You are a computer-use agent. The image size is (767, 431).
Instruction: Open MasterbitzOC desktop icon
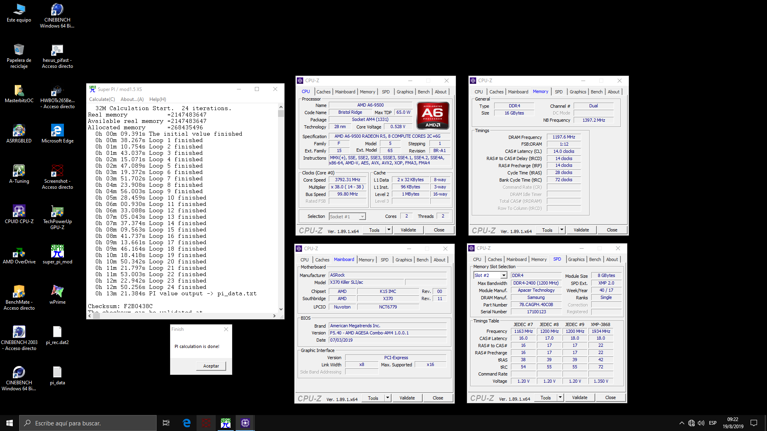pyautogui.click(x=19, y=94)
